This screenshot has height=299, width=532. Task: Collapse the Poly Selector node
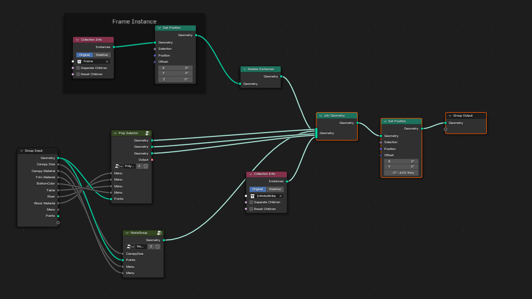point(115,133)
